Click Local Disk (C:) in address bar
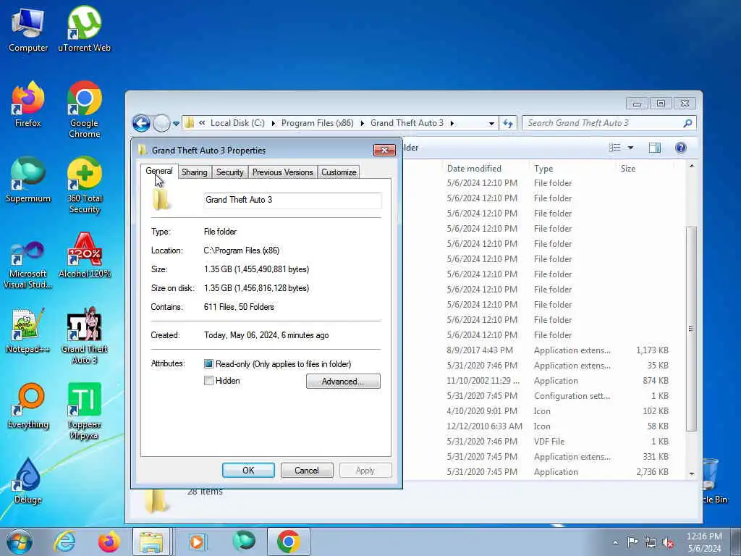The width and height of the screenshot is (741, 556). coord(237,123)
